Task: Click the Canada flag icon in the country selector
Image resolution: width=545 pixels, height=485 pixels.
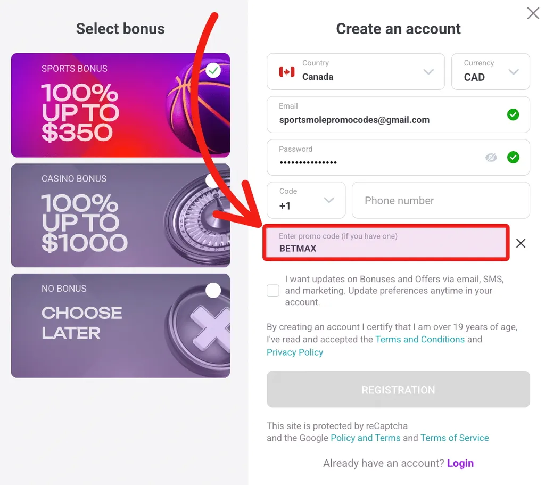Action: (x=286, y=72)
